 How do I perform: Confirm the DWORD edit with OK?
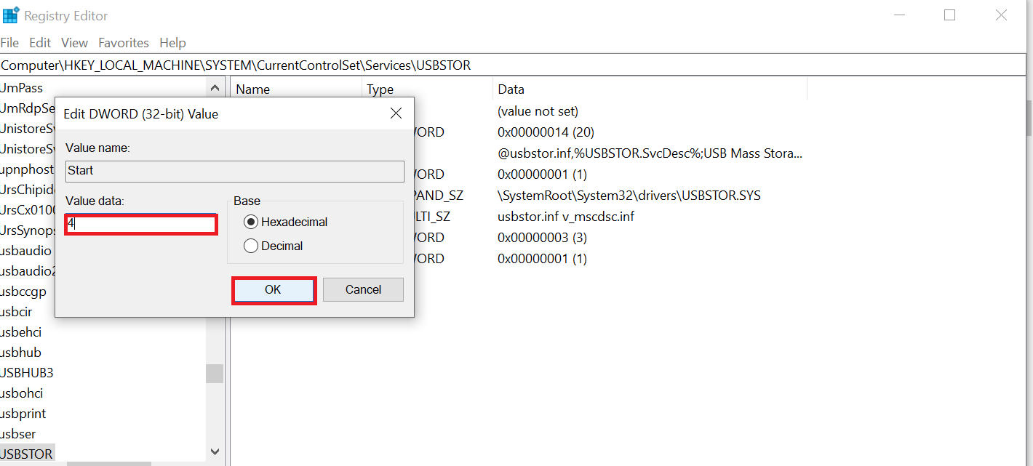(274, 290)
